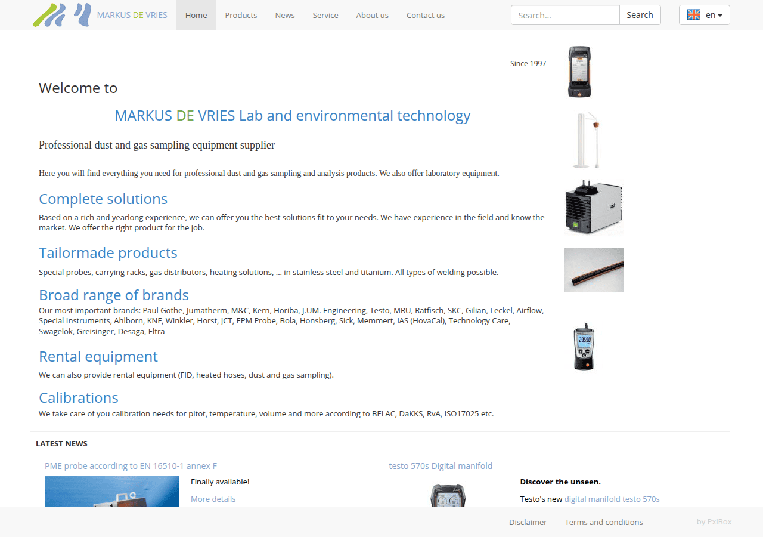The height and width of the screenshot is (537, 763).
Task: Click the Calibrations heading
Action: coord(79,397)
